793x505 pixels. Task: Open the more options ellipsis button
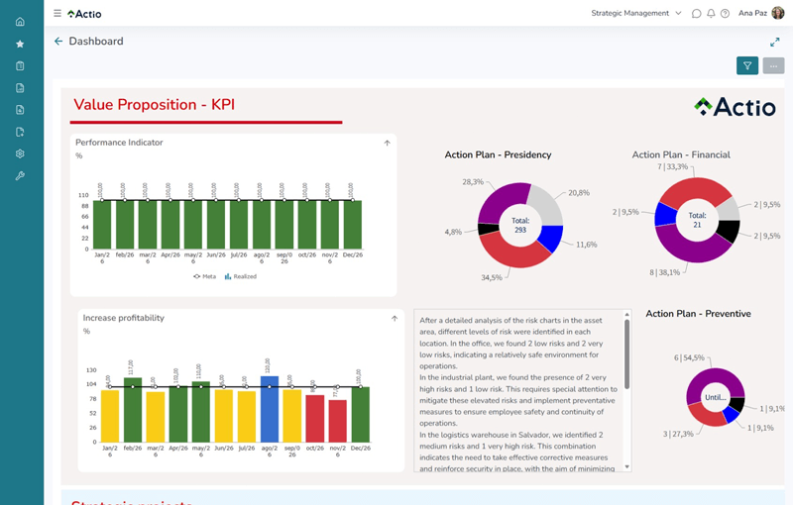773,66
